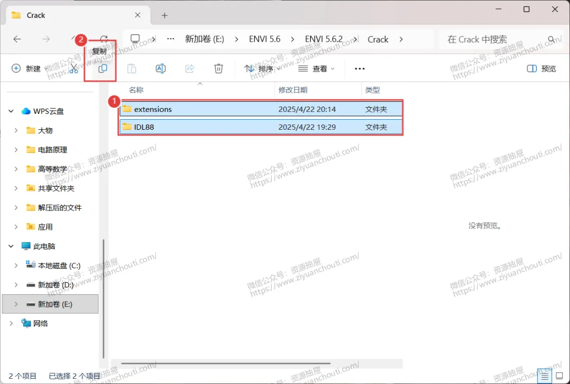The image size is (570, 384).
Task: Click the Refresh icon
Action: (104, 39)
